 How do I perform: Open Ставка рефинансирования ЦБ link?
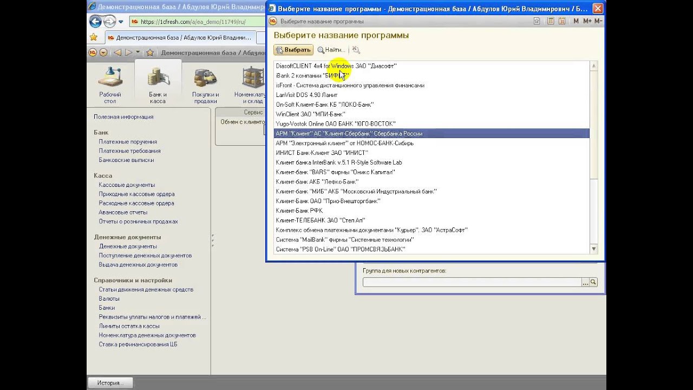[138, 344]
